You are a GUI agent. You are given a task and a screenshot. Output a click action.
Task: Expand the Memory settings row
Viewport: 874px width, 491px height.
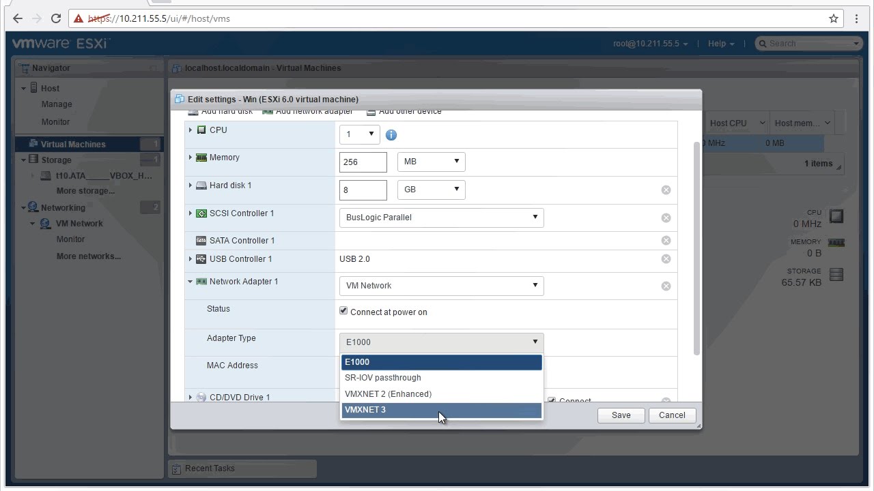[x=191, y=158]
